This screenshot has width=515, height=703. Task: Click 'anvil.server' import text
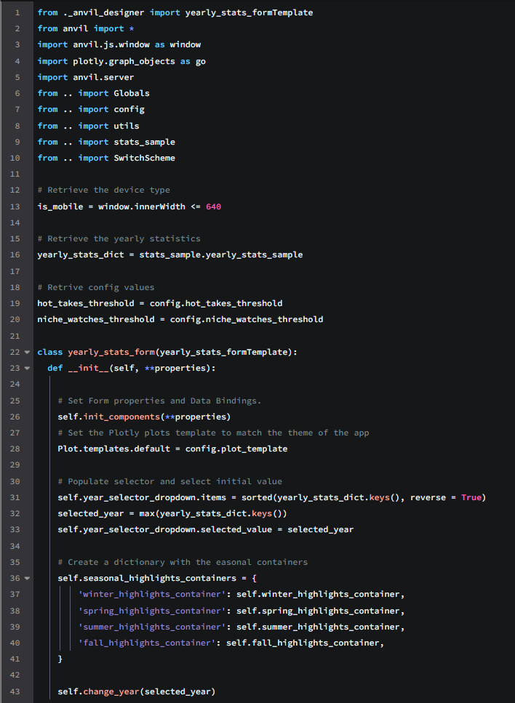(x=103, y=77)
